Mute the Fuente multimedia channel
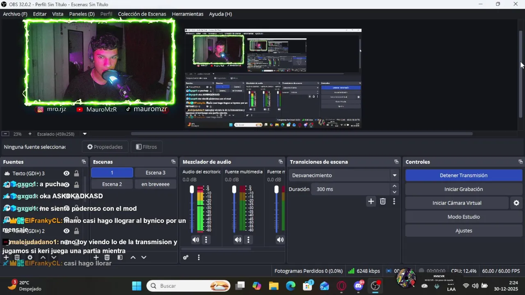Screen dimensions: 525x295 tap(238, 240)
